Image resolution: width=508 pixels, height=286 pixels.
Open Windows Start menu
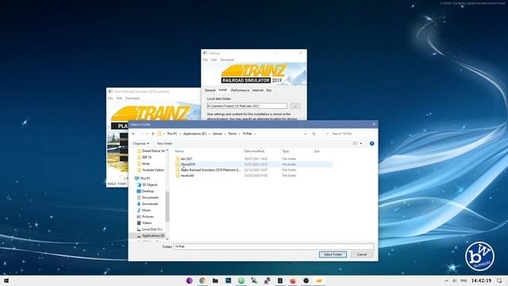click(6, 280)
